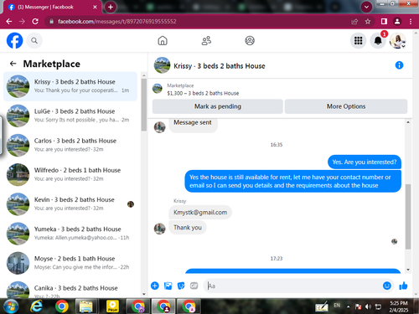The width and height of the screenshot is (419, 314).
Task: Open Moyse 2 beds 1 bath conversation
Action: click(x=70, y=263)
